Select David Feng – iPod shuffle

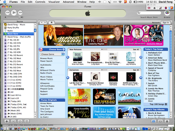point(19,37)
